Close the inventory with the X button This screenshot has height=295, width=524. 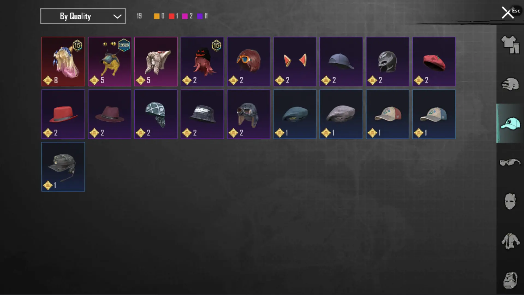(508, 13)
